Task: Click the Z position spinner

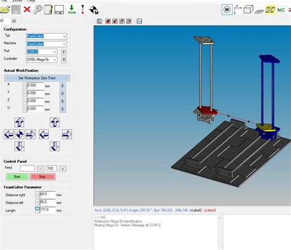Action: [25, 101]
